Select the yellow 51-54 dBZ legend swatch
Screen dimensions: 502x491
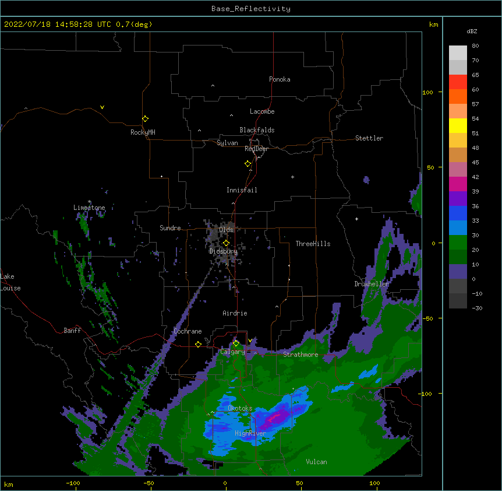point(458,125)
